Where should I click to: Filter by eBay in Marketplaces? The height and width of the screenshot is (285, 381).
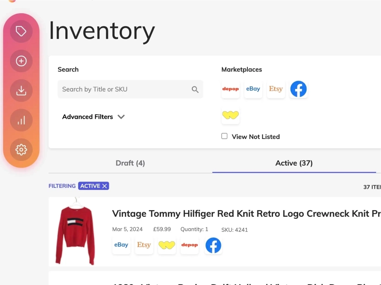point(253,89)
